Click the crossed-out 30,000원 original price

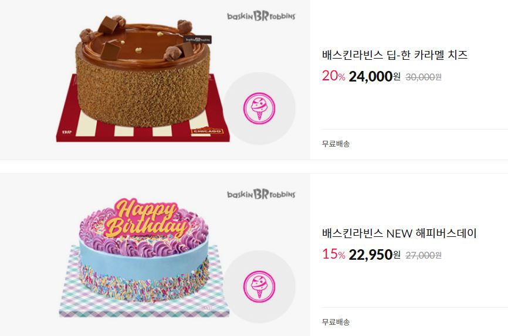pyautogui.click(x=424, y=77)
